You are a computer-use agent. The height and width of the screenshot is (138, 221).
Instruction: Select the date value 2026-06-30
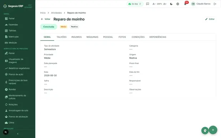coord(50,75)
